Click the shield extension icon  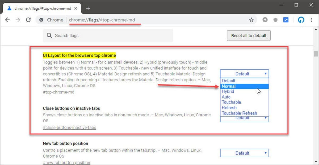(275, 20)
